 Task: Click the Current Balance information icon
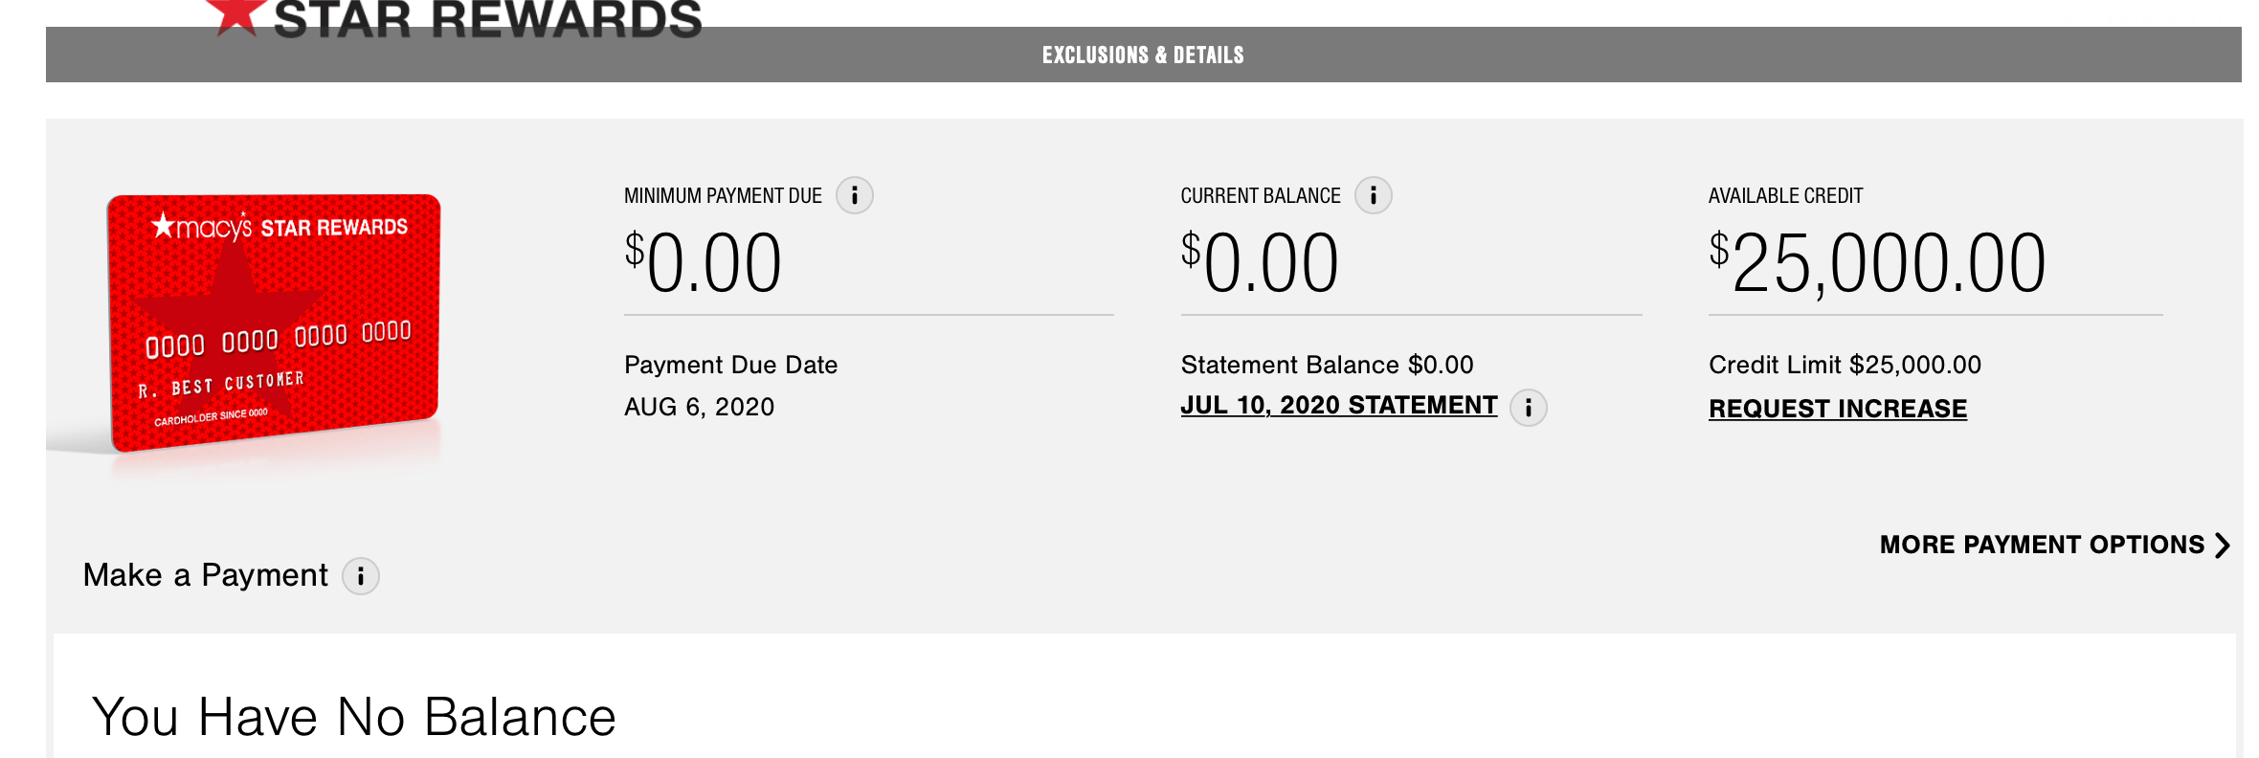pos(1375,195)
